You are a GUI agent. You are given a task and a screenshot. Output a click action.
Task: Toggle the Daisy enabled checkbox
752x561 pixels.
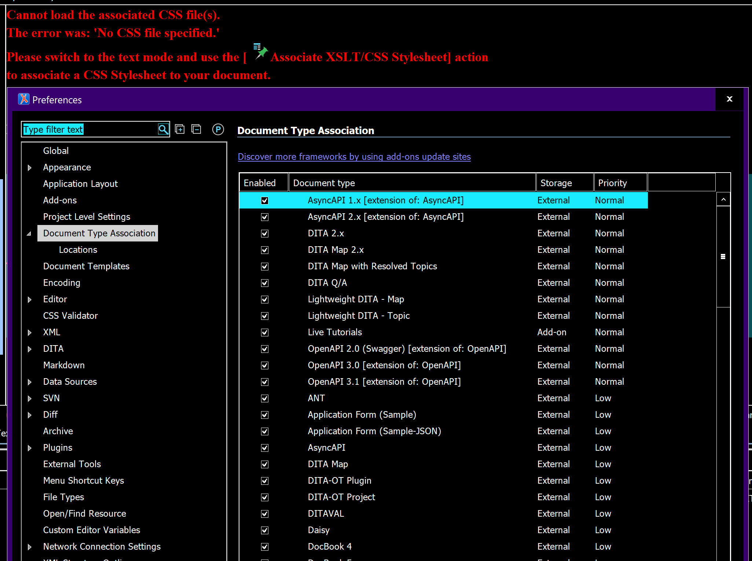click(265, 530)
